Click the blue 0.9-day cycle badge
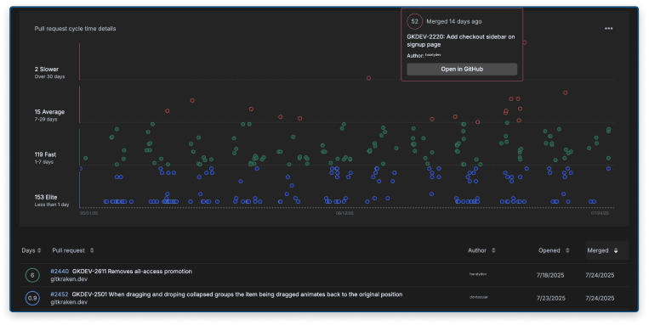 pos(32,298)
